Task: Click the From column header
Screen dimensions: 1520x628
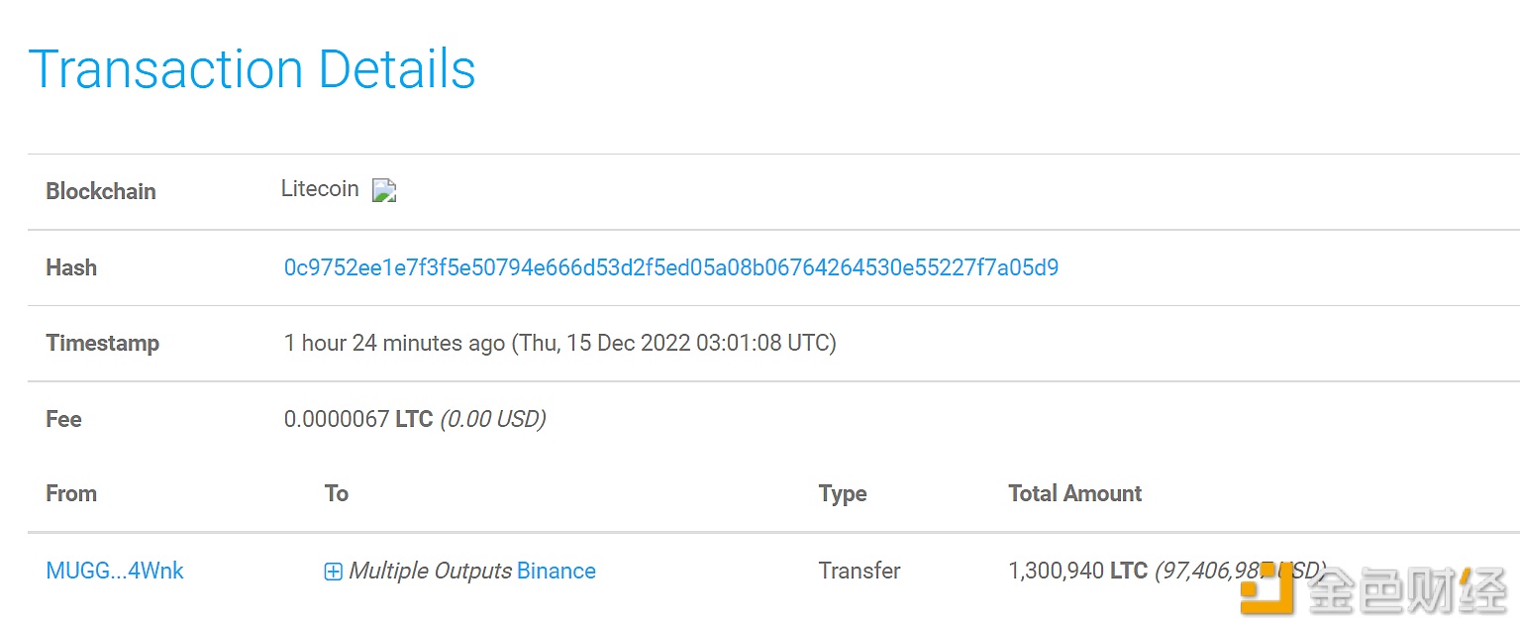Action: (71, 493)
